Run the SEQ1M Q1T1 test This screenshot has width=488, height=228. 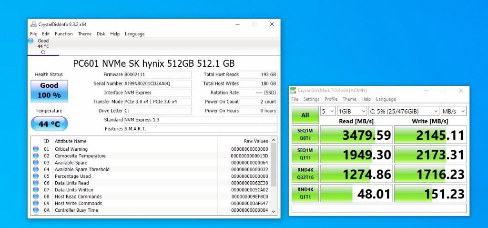click(x=305, y=154)
